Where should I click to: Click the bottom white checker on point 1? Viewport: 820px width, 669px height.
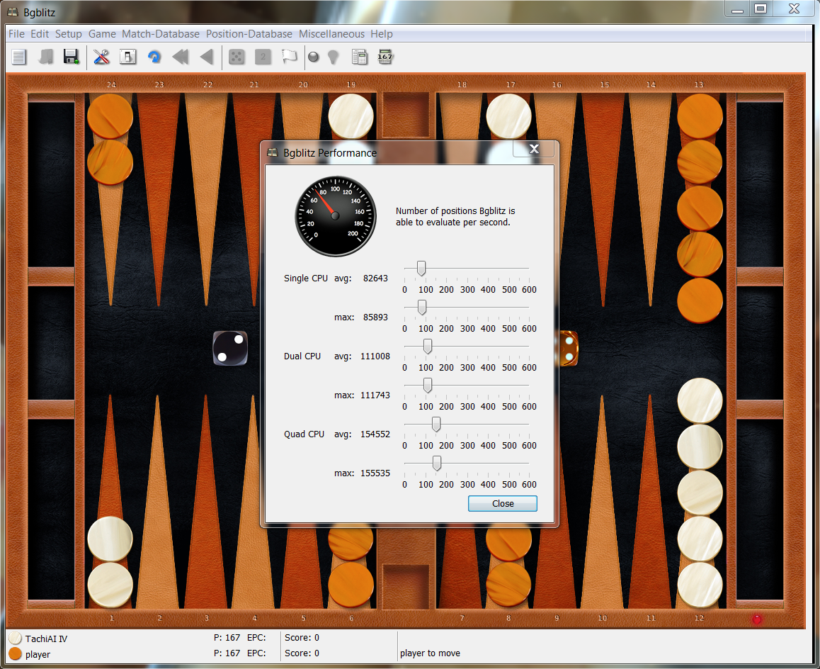(x=110, y=585)
